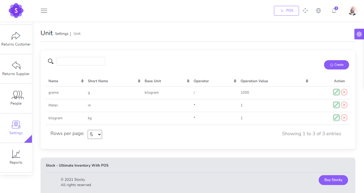This screenshot has height=193, width=364.
Task: Open Rows per page dropdown
Action: pos(95,134)
